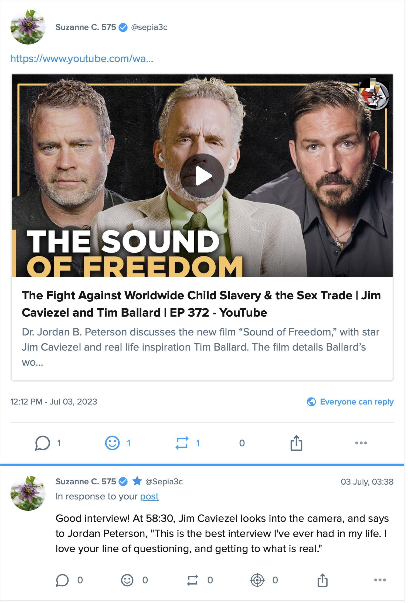Click the comment icon on the reply

pos(62,580)
